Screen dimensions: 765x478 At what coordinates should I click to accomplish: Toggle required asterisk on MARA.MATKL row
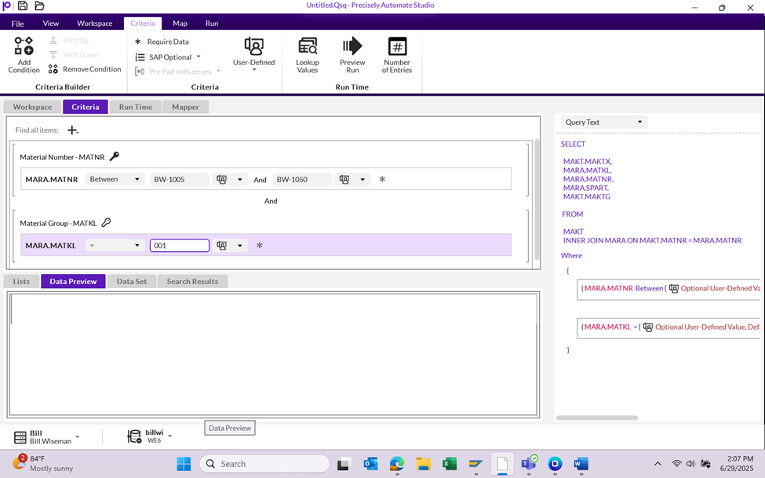pyautogui.click(x=260, y=246)
